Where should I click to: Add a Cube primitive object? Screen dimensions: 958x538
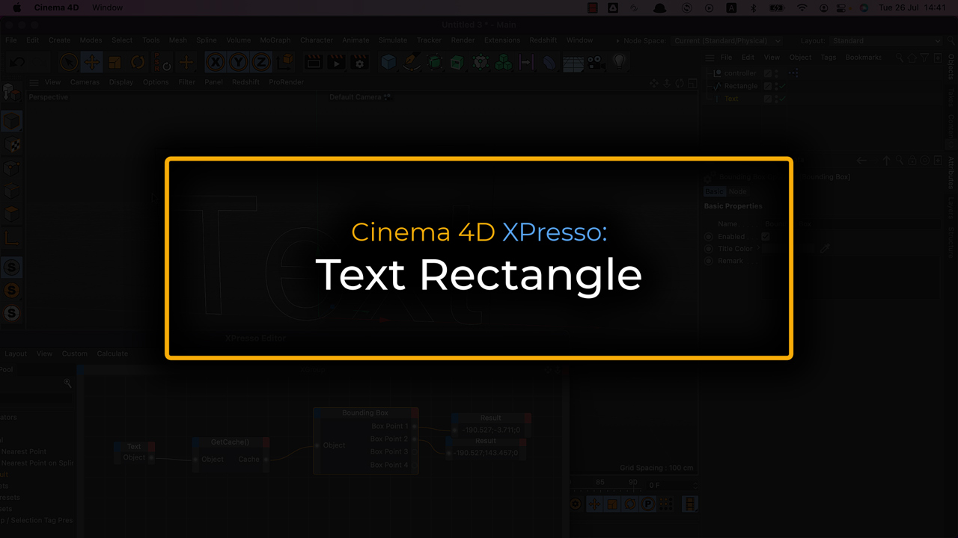[x=388, y=63]
